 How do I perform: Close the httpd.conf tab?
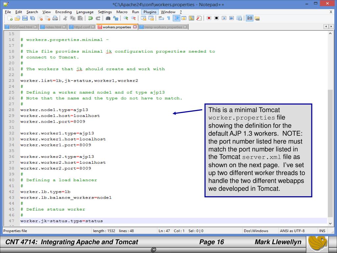click(x=93, y=27)
